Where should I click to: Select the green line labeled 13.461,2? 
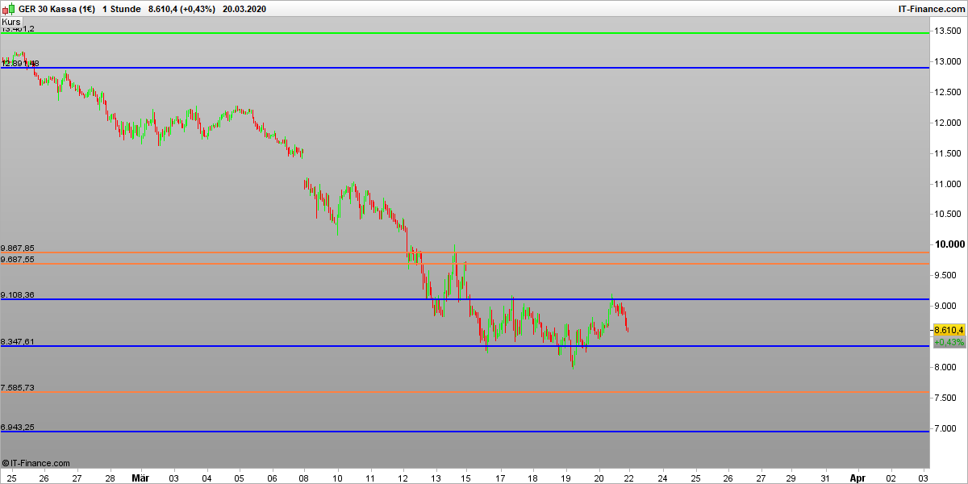point(465,33)
